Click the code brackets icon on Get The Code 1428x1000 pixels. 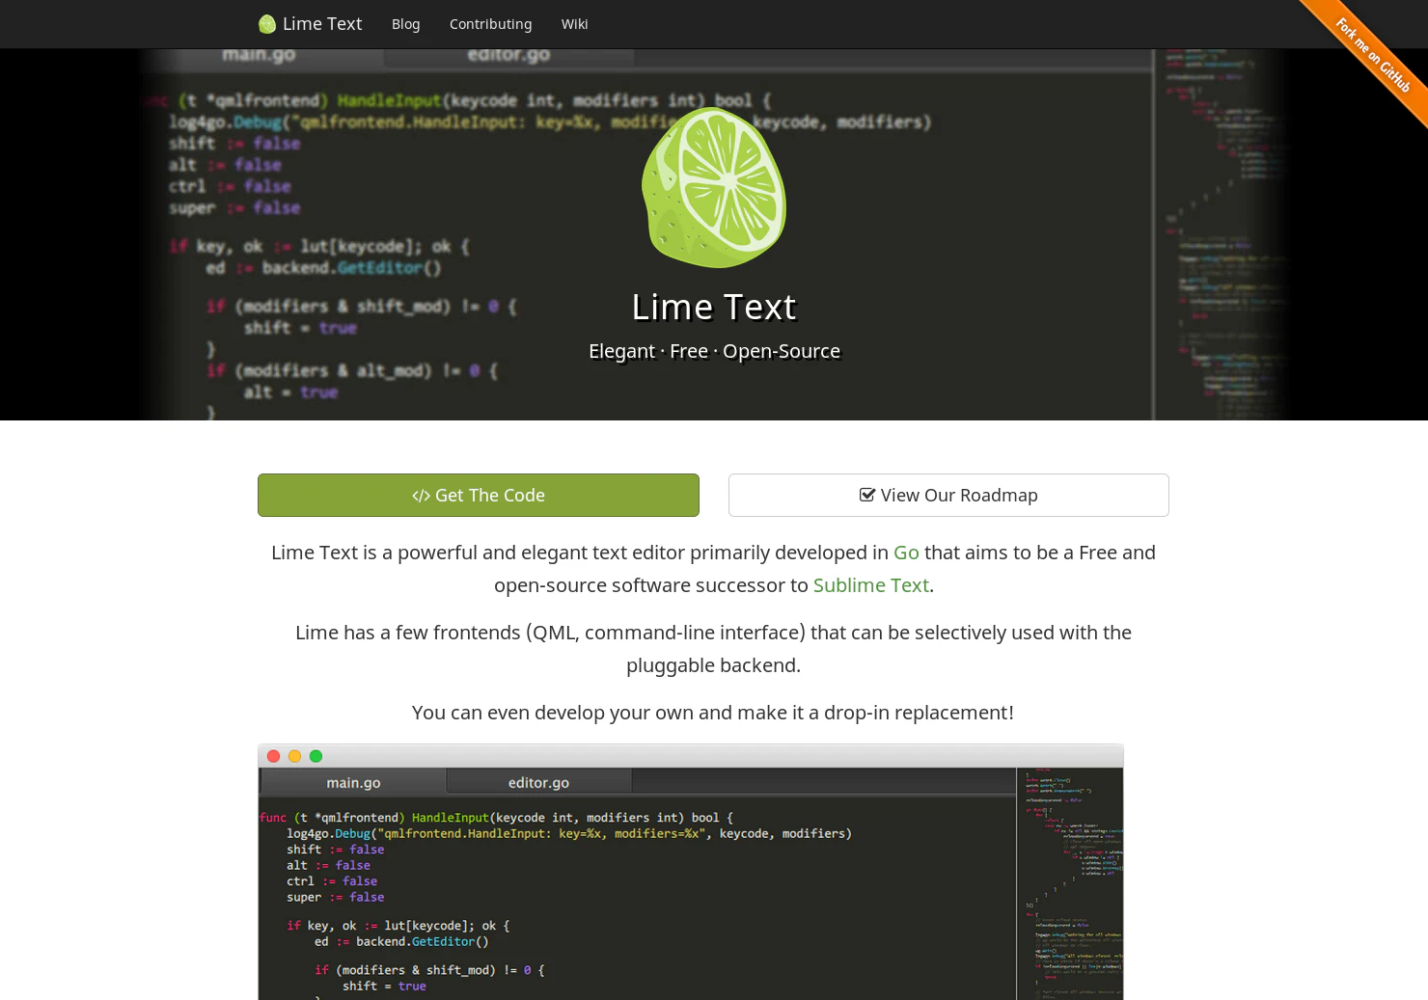click(x=421, y=496)
